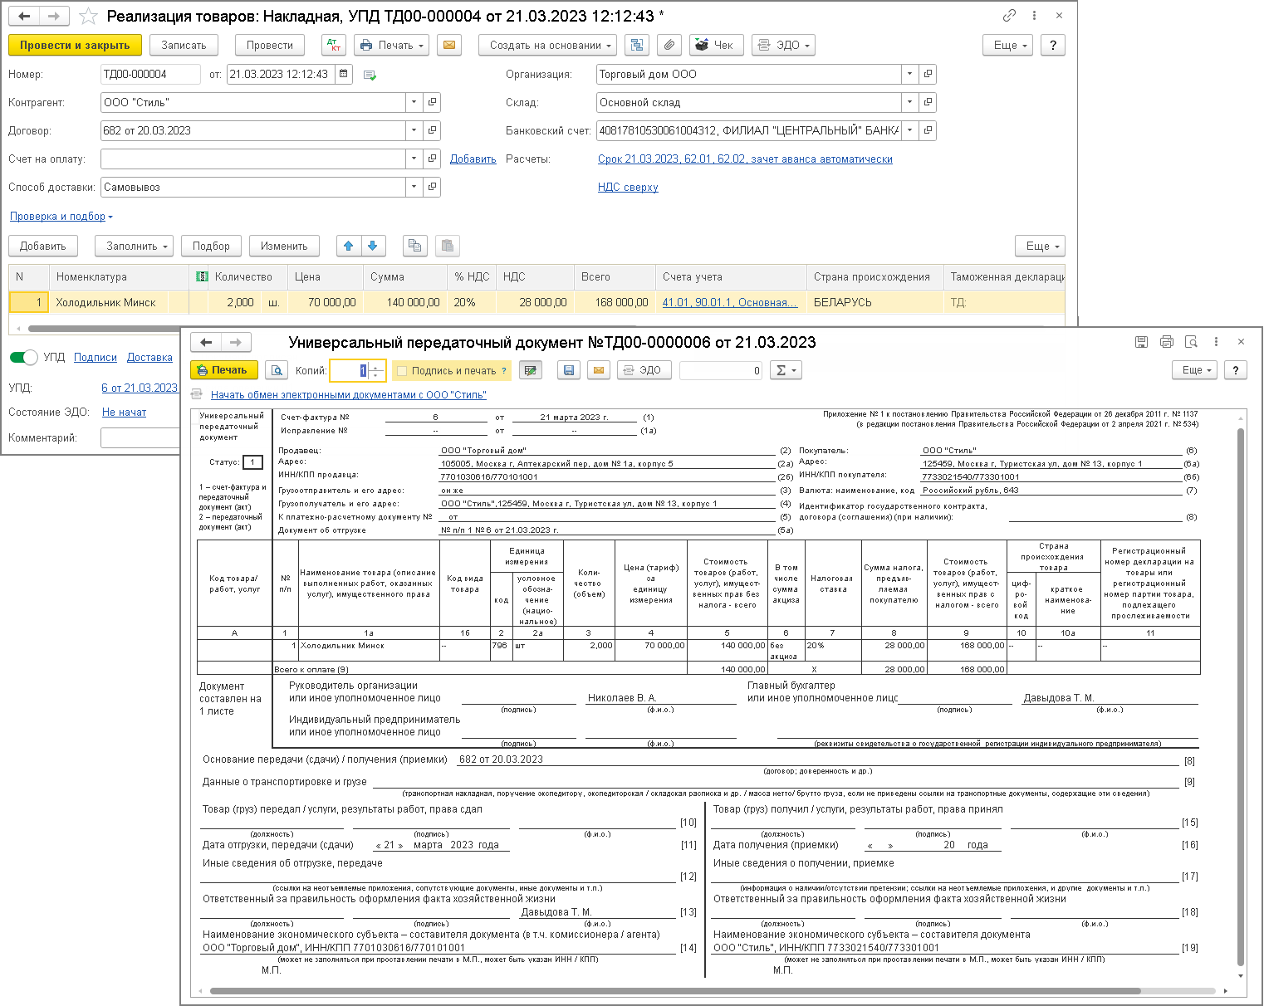Email the УПД print form icon
The image size is (1264, 1006).
tap(598, 370)
